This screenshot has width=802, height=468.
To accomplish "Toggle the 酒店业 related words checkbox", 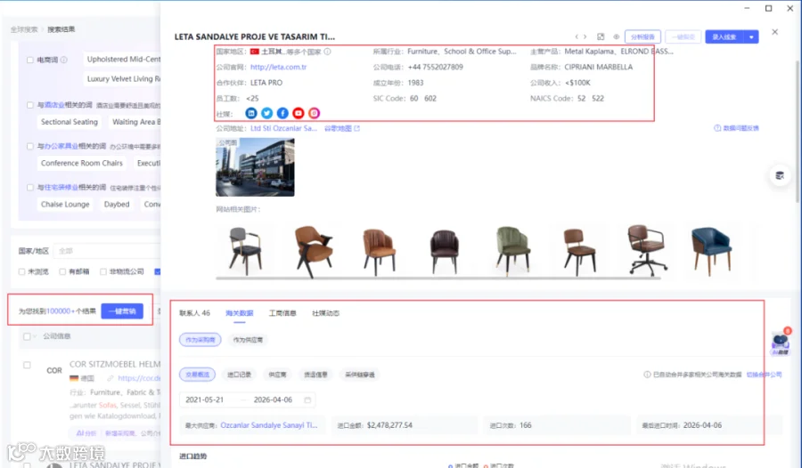I will 30,105.
